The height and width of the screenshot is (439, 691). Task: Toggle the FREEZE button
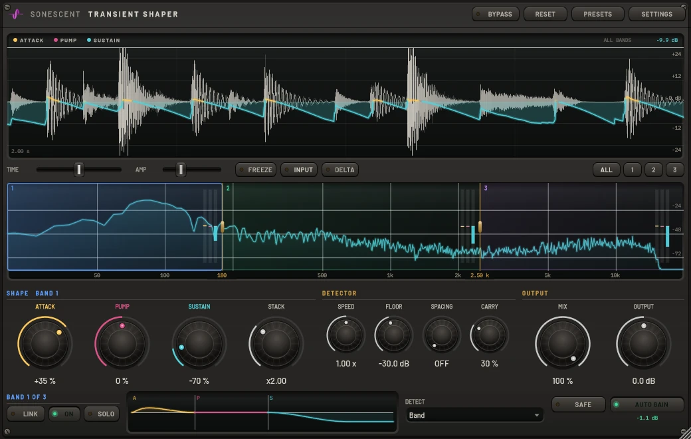[x=256, y=170]
